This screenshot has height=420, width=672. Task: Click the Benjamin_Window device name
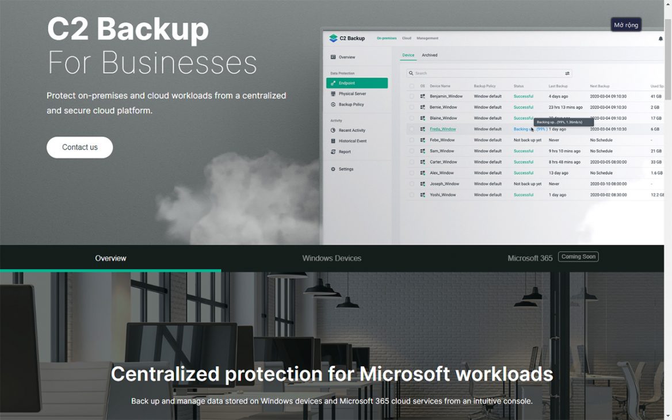[x=446, y=97]
